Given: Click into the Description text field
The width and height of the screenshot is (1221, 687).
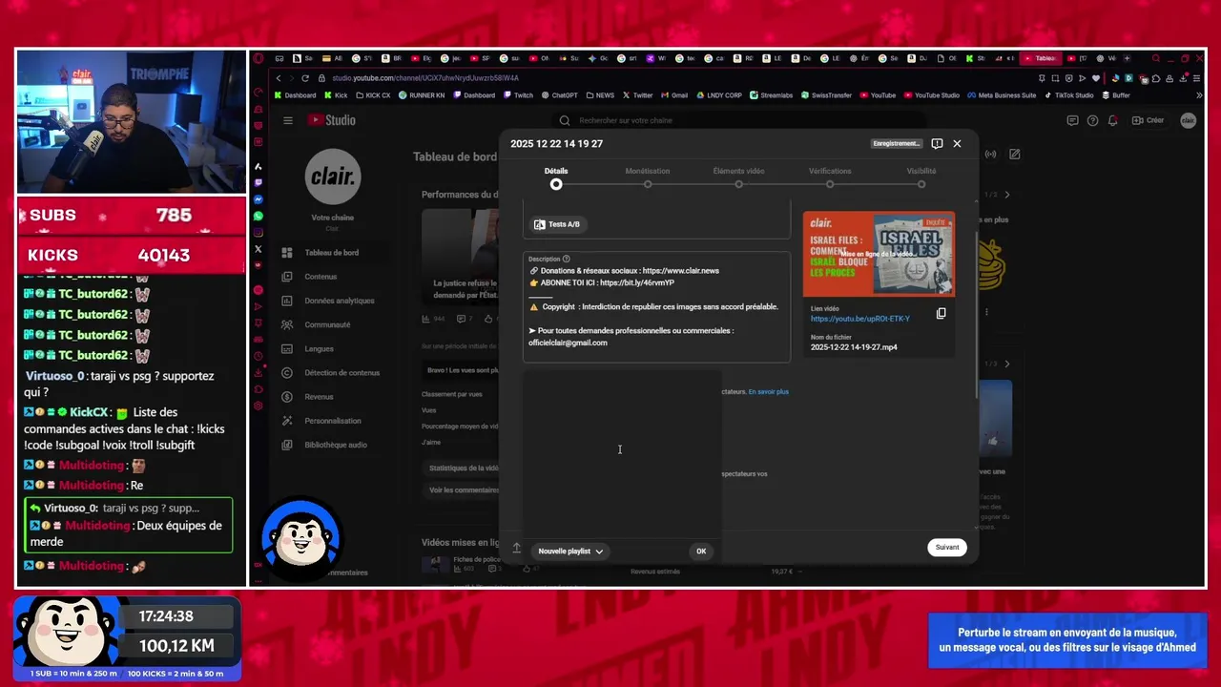Looking at the screenshot, I should 656,307.
